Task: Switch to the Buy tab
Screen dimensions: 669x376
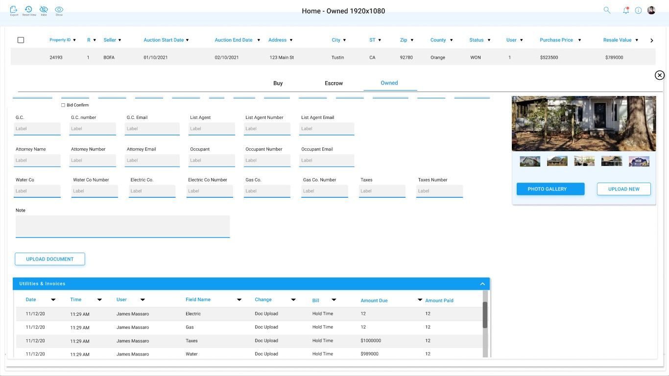Action: [278, 83]
